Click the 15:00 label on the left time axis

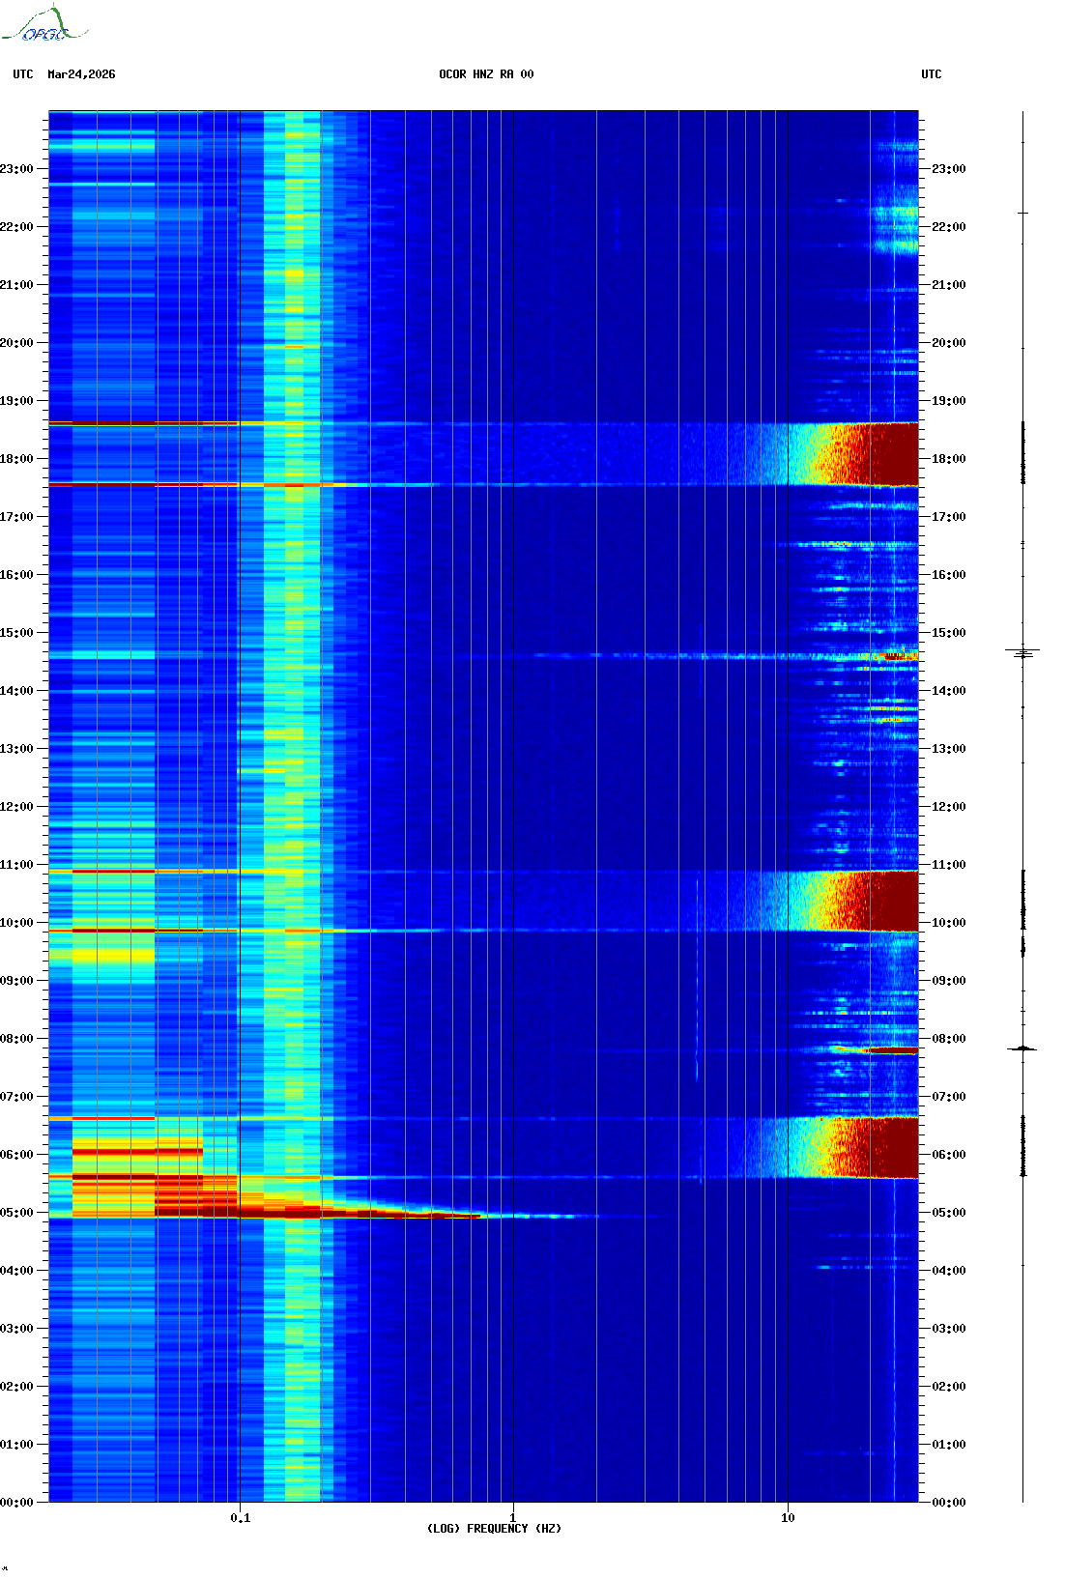coord(16,633)
